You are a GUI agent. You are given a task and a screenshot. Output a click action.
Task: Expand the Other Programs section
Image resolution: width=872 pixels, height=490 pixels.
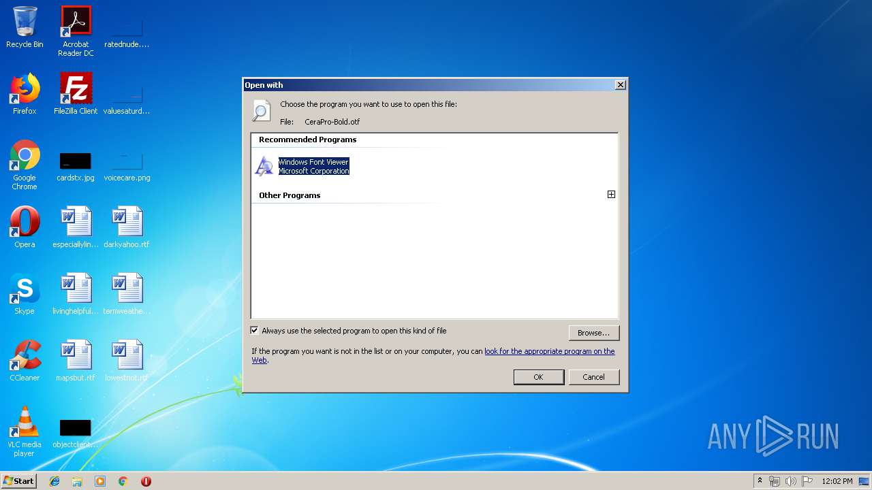[611, 195]
